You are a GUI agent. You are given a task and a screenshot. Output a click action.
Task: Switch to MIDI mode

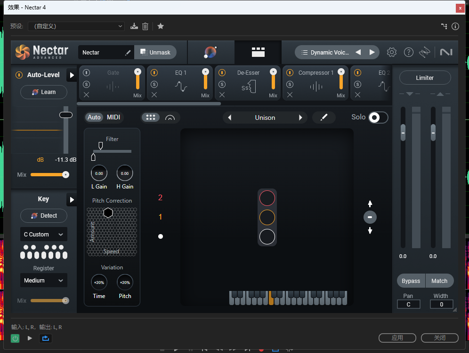[x=113, y=118]
